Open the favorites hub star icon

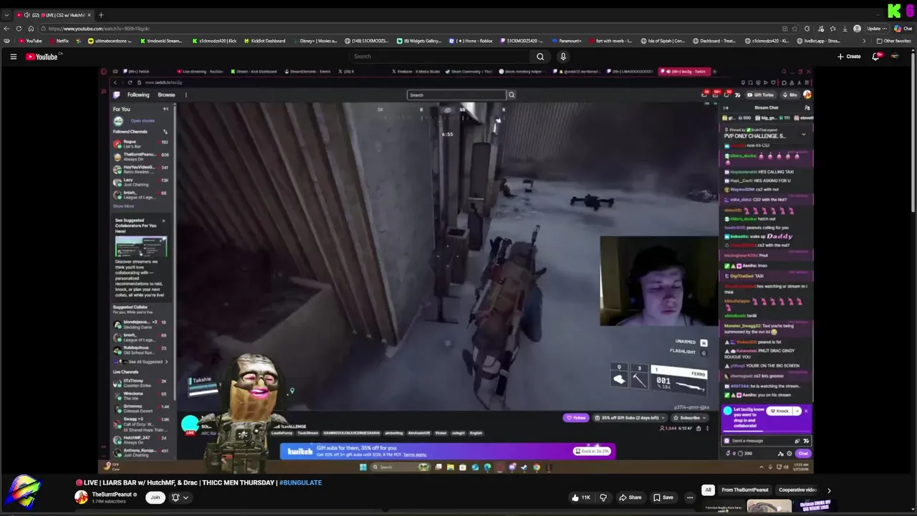(x=832, y=29)
